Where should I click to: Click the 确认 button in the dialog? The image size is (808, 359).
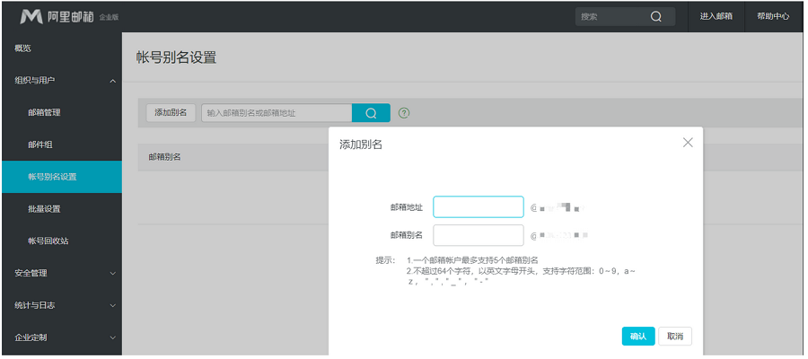pos(638,336)
